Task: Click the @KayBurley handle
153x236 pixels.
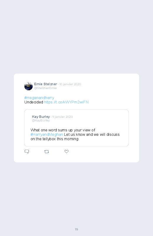Action: (41, 120)
